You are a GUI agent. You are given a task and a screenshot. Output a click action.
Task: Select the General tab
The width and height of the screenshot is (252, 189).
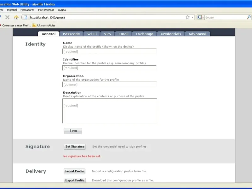49,34
